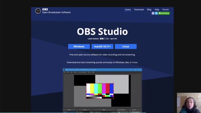Toggle the eye visibility icon in OBS Sources list

click(x=91, y=112)
